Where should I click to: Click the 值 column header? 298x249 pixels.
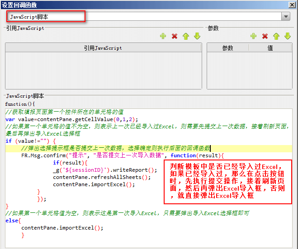pyautogui.click(x=270, y=48)
